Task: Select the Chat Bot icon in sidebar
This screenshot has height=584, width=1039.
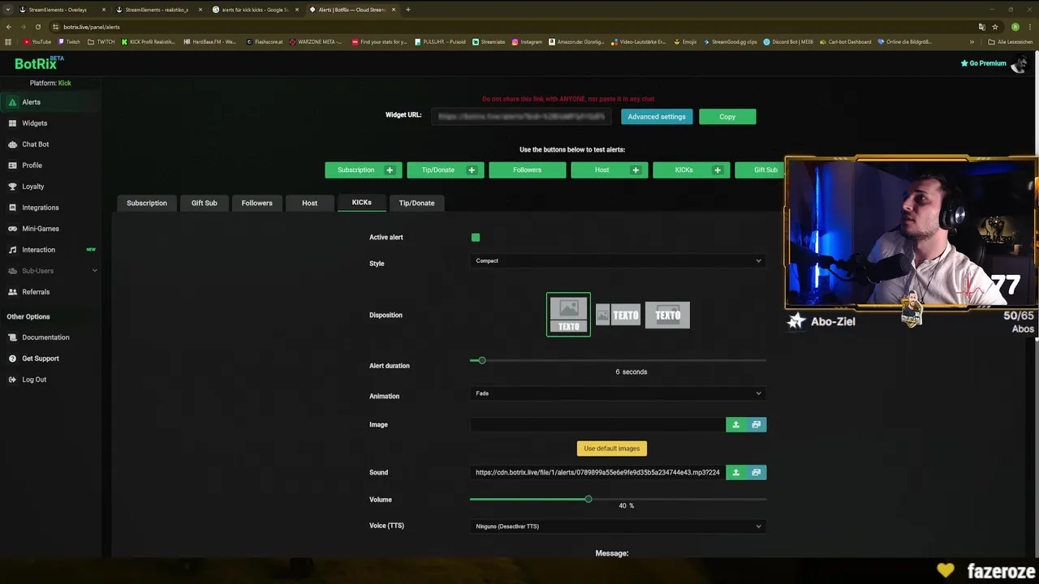Action: [12, 144]
